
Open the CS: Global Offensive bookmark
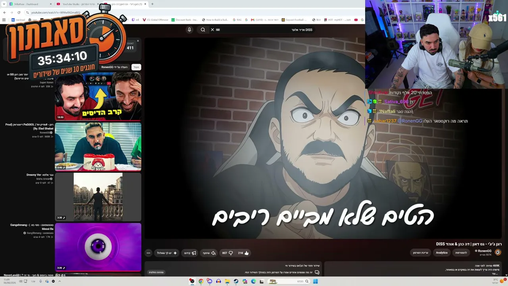click(156, 20)
